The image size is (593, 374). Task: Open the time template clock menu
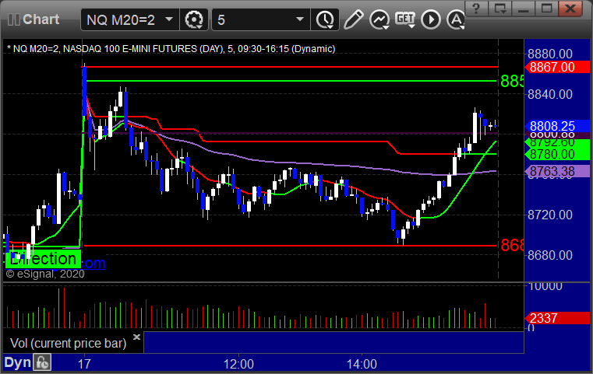(325, 19)
